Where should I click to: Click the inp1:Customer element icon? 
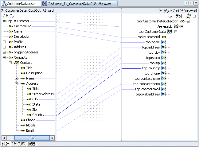coord(5,21)
